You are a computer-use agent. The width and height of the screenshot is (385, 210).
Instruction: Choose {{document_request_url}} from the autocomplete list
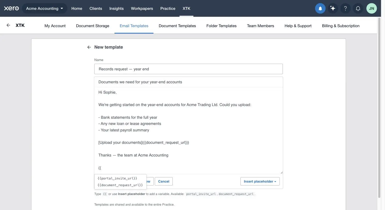tap(120, 185)
